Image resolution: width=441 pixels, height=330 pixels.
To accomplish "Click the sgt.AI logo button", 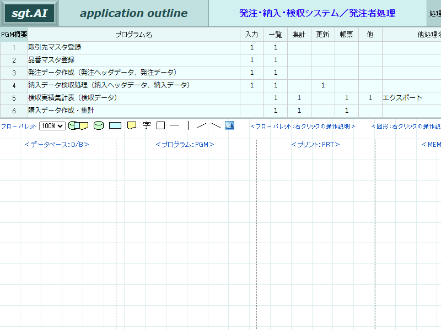I will (30, 13).
